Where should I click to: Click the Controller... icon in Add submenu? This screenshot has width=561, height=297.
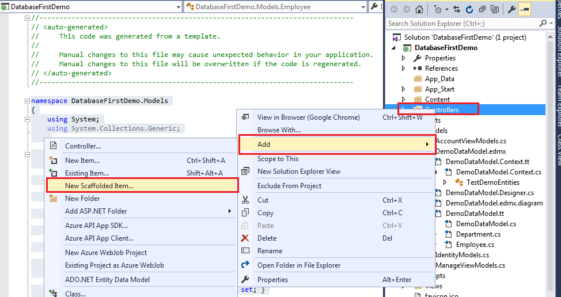pos(53,146)
